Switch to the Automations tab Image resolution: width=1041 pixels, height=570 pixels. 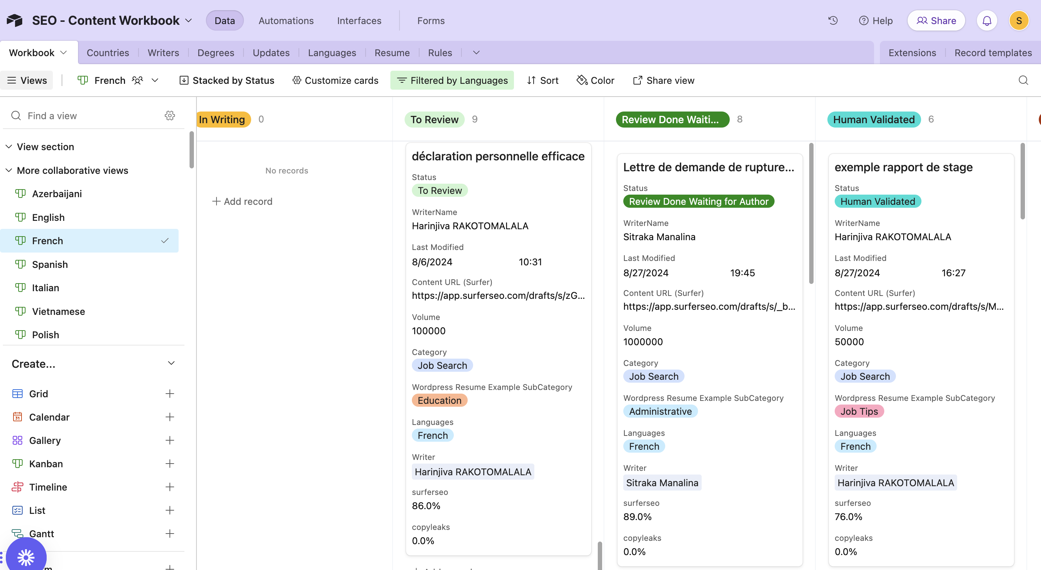(x=286, y=20)
